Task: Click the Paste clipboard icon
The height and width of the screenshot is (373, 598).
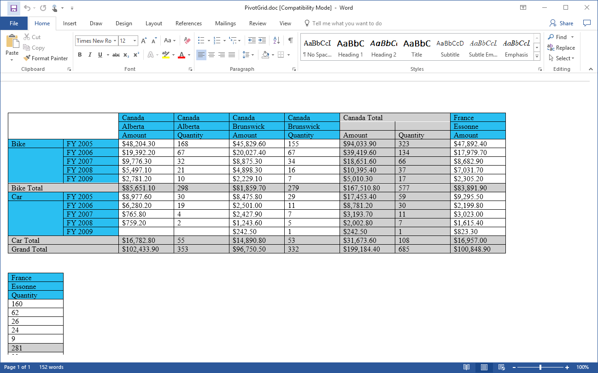Action: pyautogui.click(x=12, y=41)
